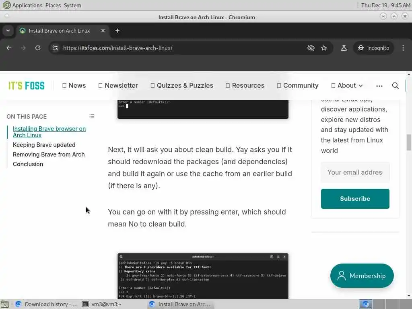
Task: Expand the About dropdown menu
Action: click(347, 85)
